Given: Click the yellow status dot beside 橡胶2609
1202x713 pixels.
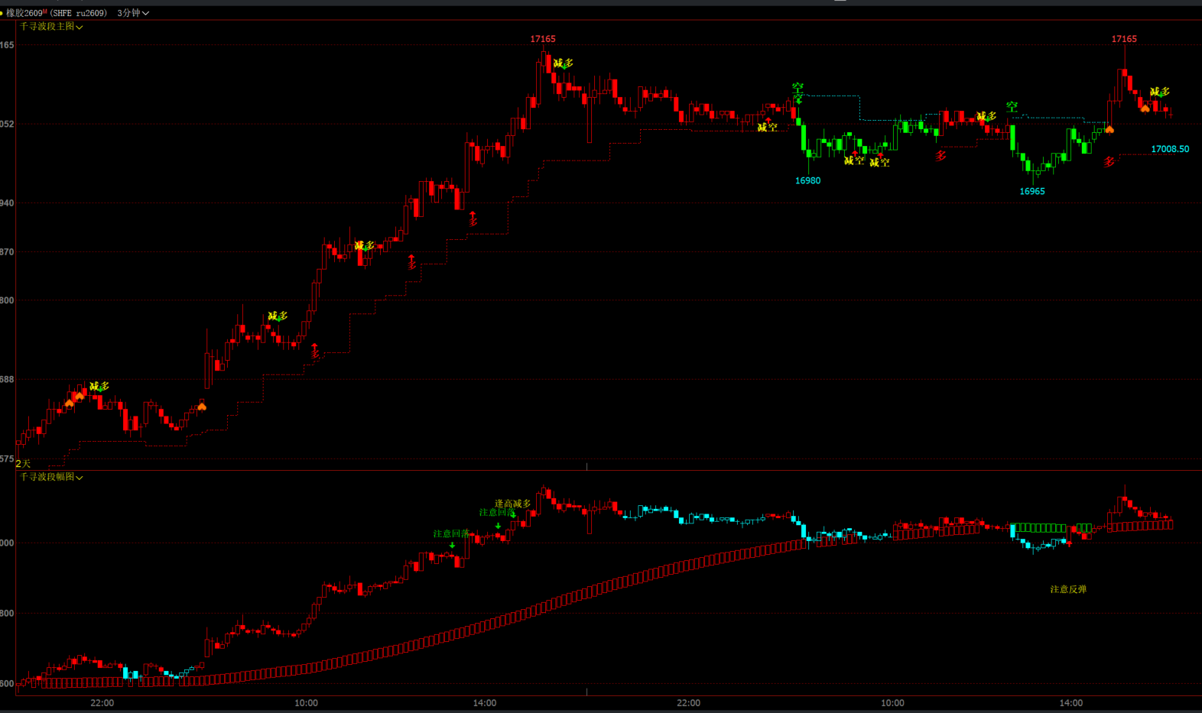Looking at the screenshot, I should tap(2, 13).
